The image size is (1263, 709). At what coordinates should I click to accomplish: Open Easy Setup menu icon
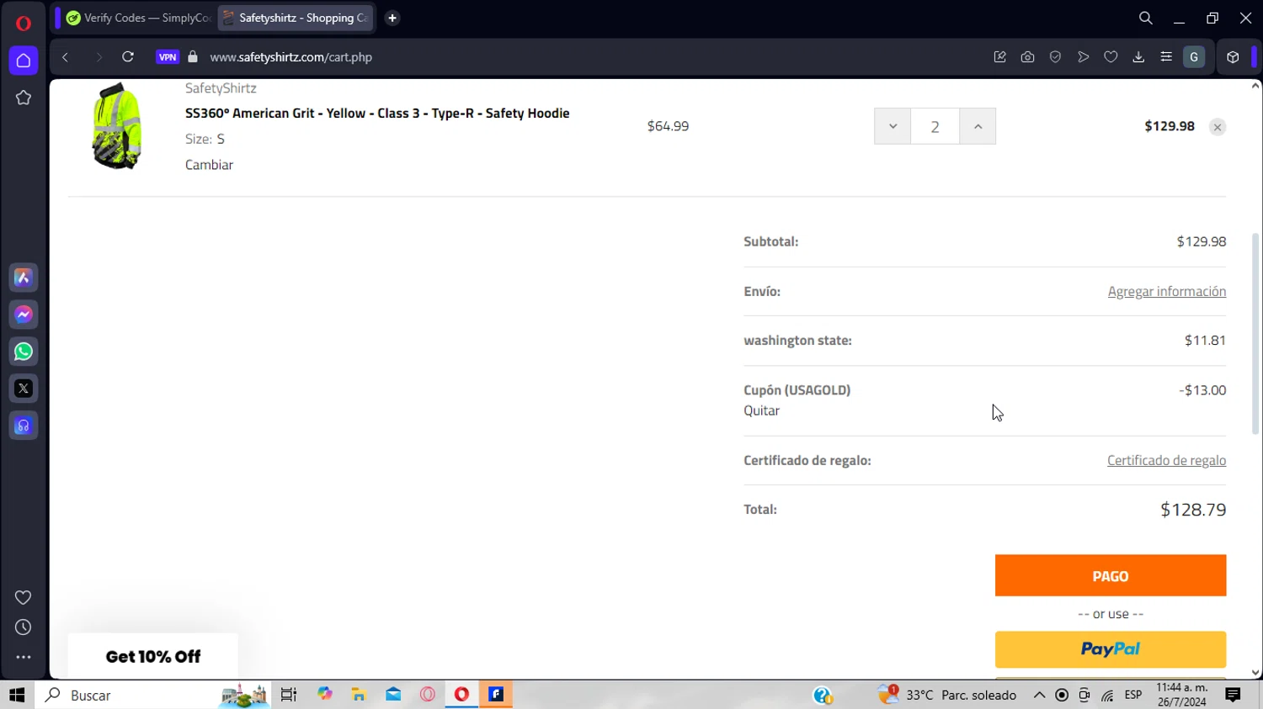click(1166, 57)
